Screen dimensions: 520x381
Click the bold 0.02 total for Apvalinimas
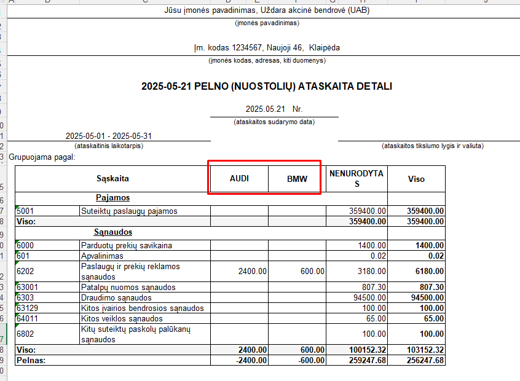tap(416, 256)
